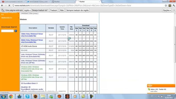Viewport: 176px width, 99px height.
Task: Click the page vertical scrollbar thumb
Action: coord(175,45)
